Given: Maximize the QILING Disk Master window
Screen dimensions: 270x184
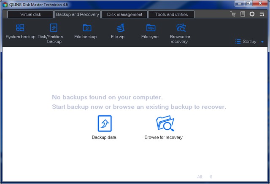Looking at the screenshot, I should point(248,3).
